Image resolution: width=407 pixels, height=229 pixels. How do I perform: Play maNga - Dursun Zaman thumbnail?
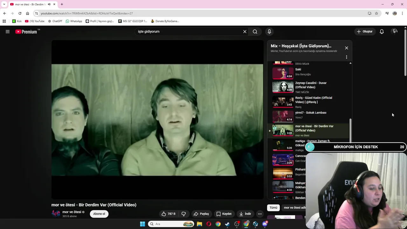283,145
